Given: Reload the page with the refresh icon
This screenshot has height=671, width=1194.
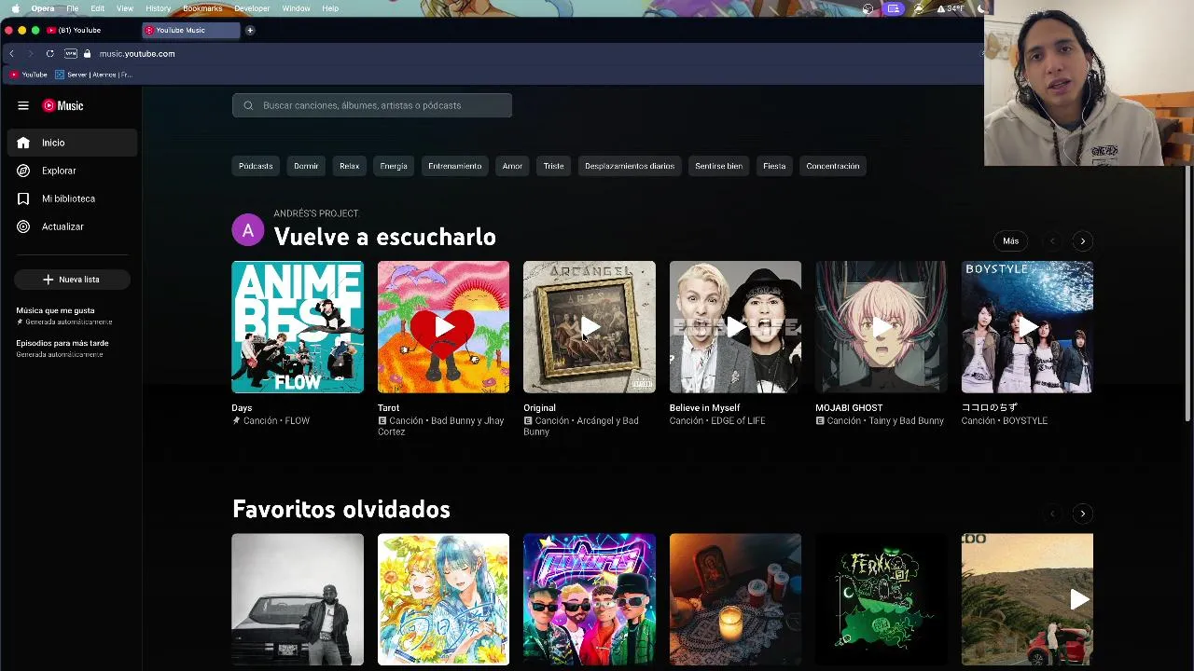Looking at the screenshot, I should pyautogui.click(x=49, y=54).
